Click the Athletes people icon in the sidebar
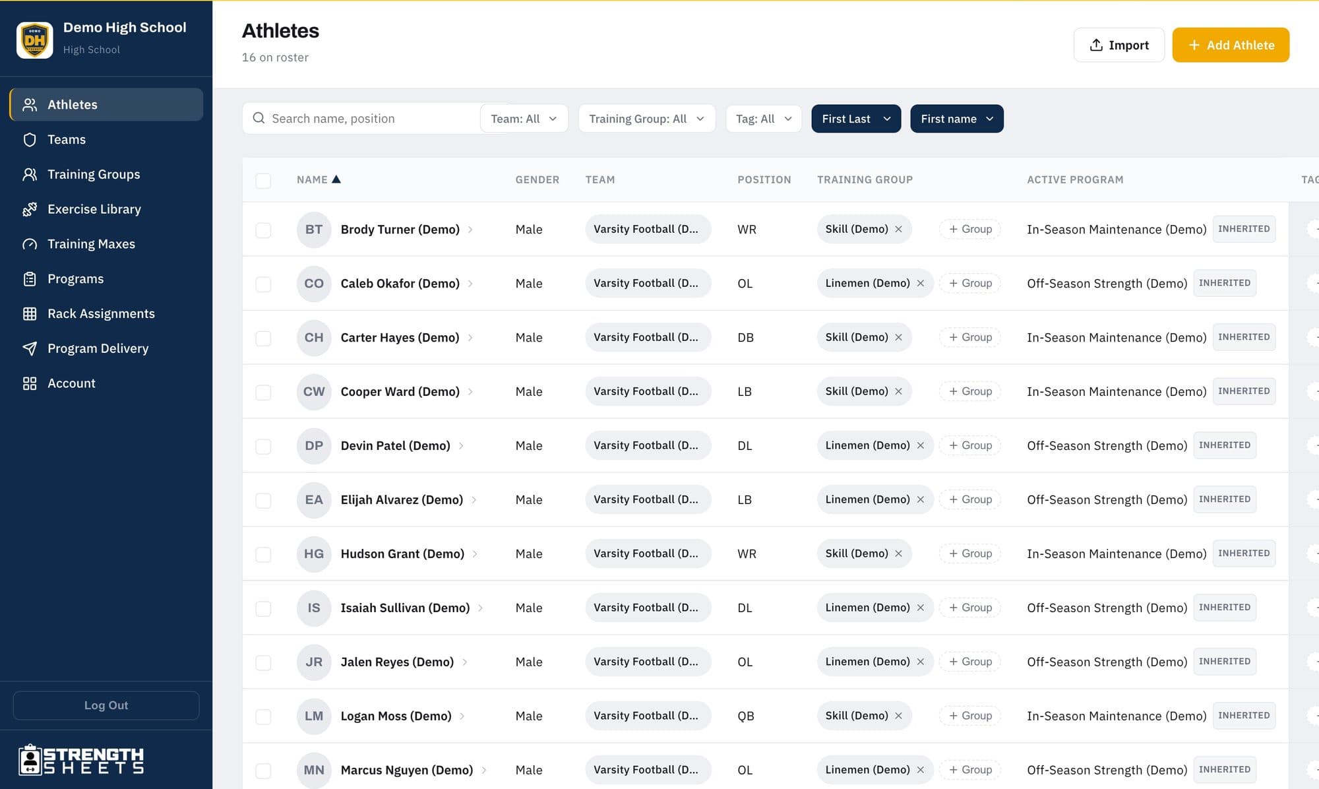This screenshot has height=789, width=1319. 30,105
